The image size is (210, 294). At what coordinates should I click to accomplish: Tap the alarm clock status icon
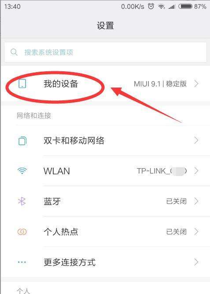(151, 6)
